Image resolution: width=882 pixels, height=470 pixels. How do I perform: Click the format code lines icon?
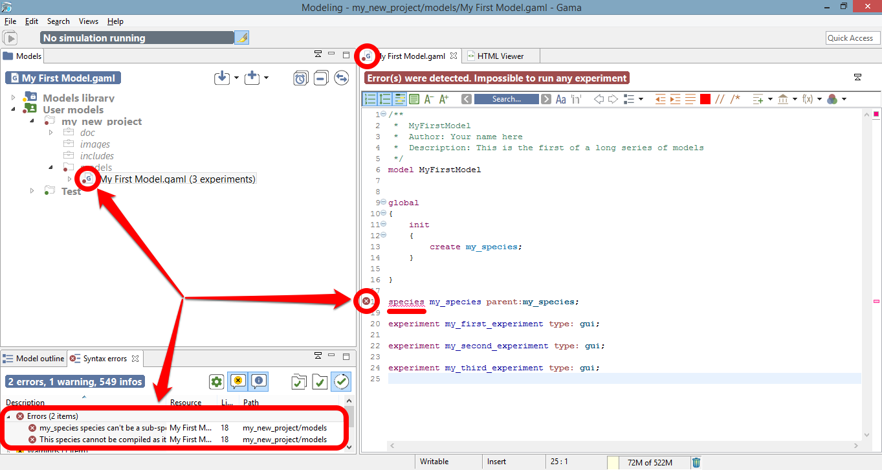[690, 99]
